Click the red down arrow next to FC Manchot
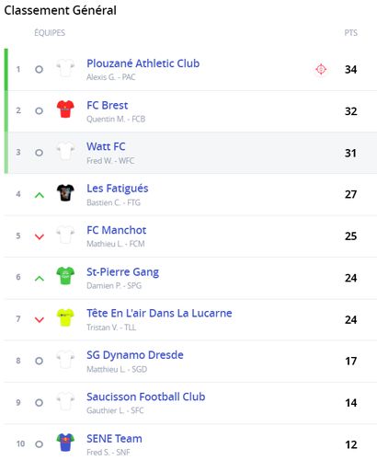Image resolution: width=377 pixels, height=460 pixels. coord(40,236)
